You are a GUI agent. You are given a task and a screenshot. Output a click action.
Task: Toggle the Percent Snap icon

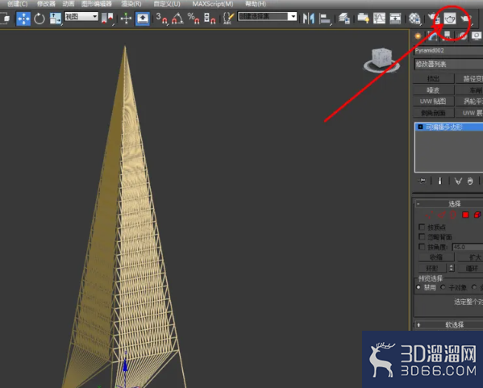point(194,19)
